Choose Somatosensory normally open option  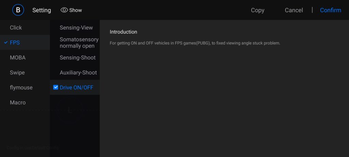tap(79, 43)
